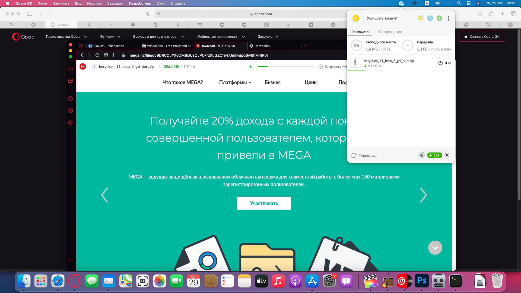Open a new tab with the plus icon
The width and height of the screenshot is (521, 293).
pyautogui.click(x=305, y=46)
